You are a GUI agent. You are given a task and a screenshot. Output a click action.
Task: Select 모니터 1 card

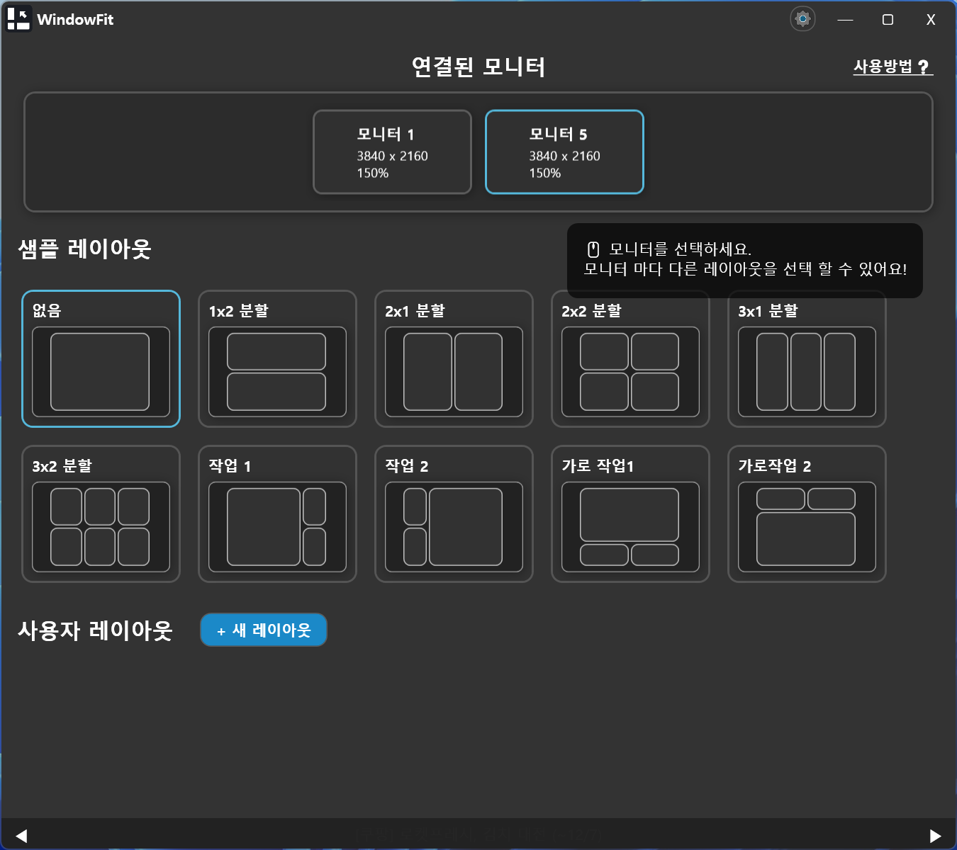(392, 152)
